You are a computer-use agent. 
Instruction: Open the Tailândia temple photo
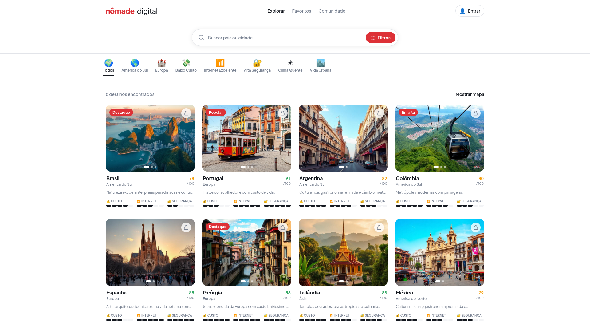click(x=343, y=252)
